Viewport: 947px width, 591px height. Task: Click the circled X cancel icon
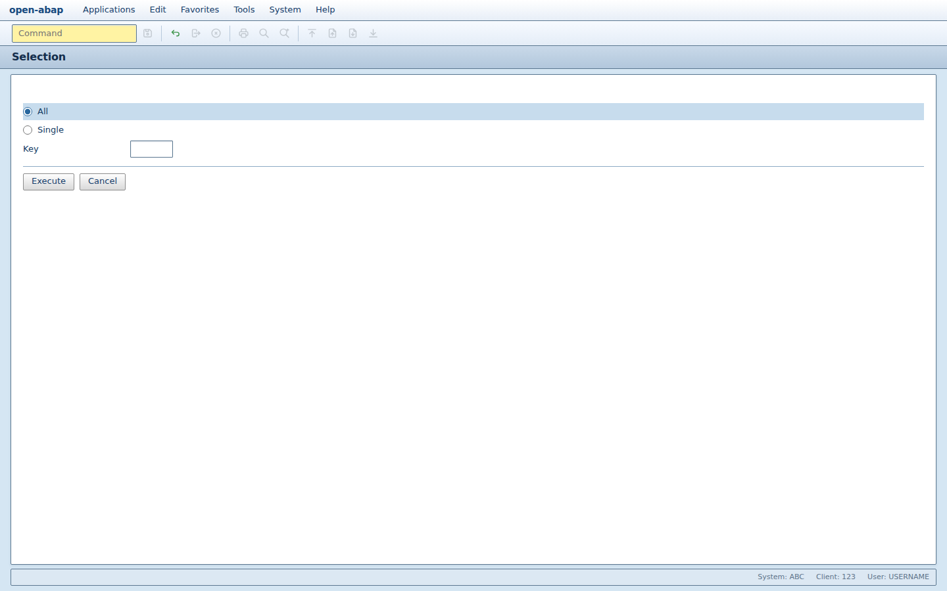coord(216,33)
